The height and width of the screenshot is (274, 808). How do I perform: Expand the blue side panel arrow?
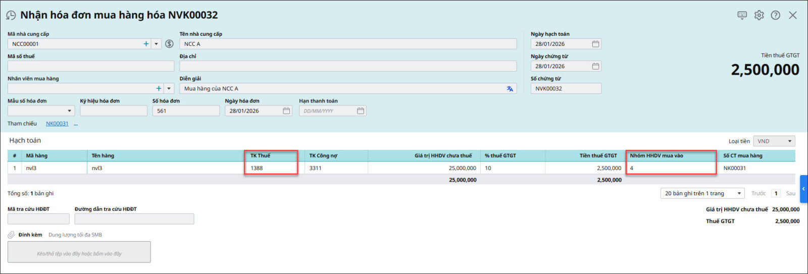coord(803,189)
